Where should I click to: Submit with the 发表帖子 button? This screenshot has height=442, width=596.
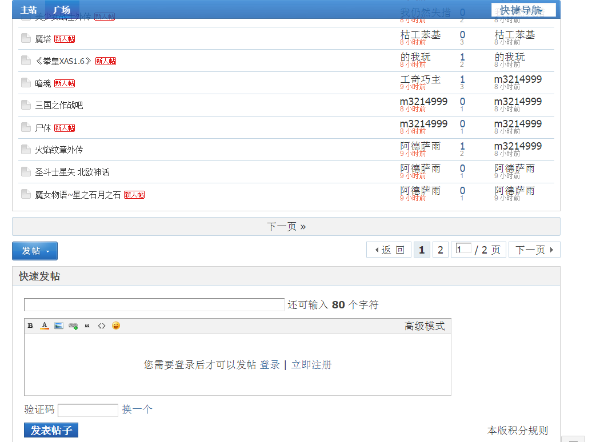(x=51, y=430)
